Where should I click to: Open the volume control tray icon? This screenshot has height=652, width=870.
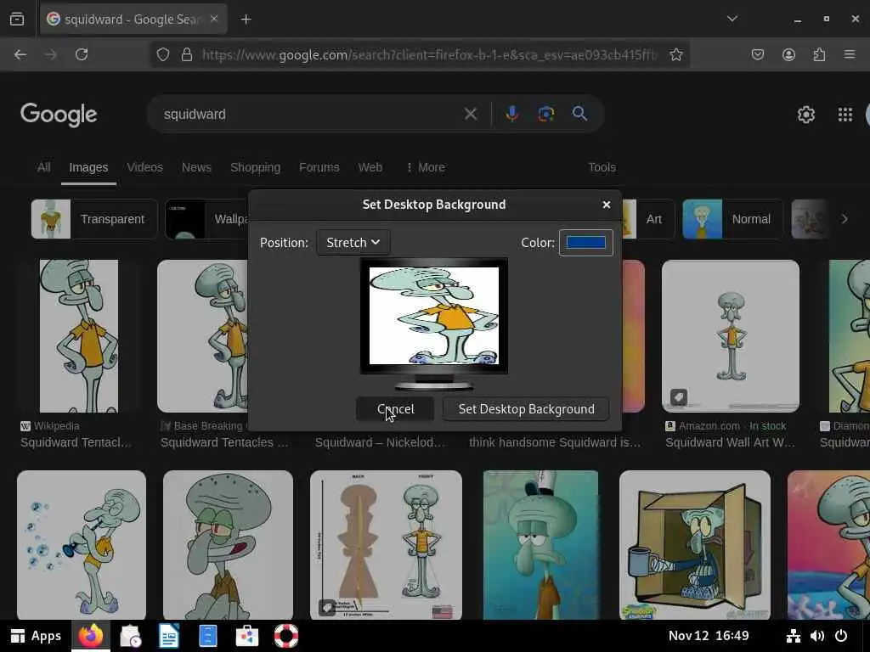click(816, 636)
